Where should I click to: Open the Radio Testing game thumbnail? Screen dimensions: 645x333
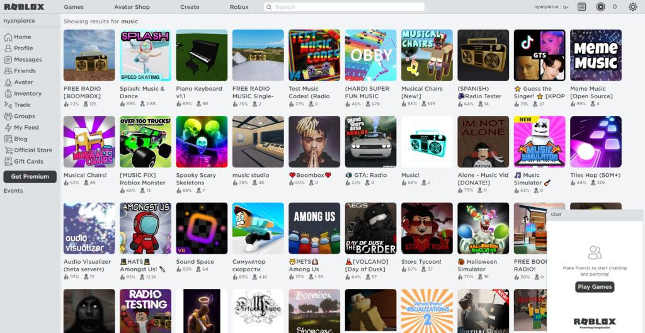pos(146,311)
